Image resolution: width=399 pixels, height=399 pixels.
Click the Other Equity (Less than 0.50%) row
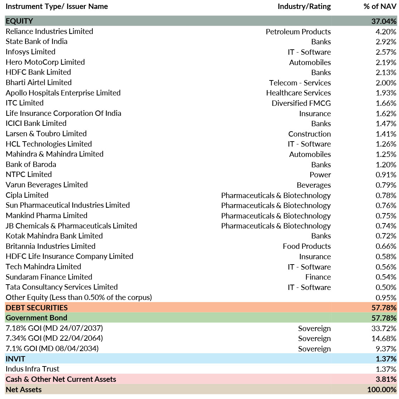pyautogui.click(x=79, y=297)
